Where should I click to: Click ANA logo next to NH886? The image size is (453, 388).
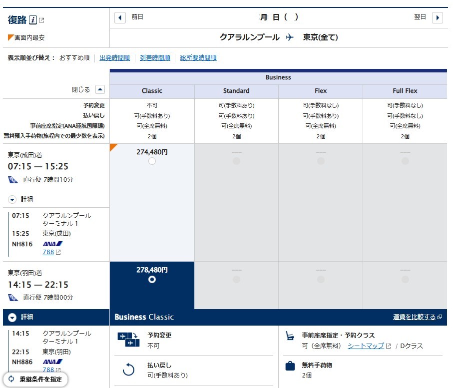(52, 362)
